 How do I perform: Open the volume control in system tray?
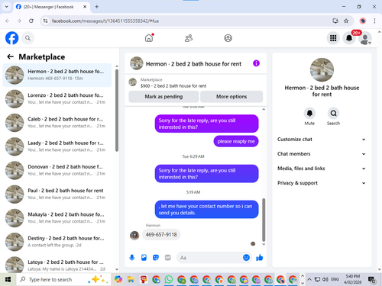click(x=325, y=280)
